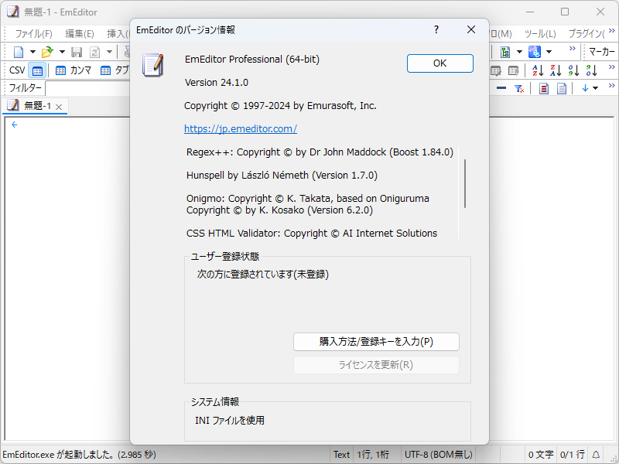
Task: Open a file using the open folder icon
Action: [46, 51]
